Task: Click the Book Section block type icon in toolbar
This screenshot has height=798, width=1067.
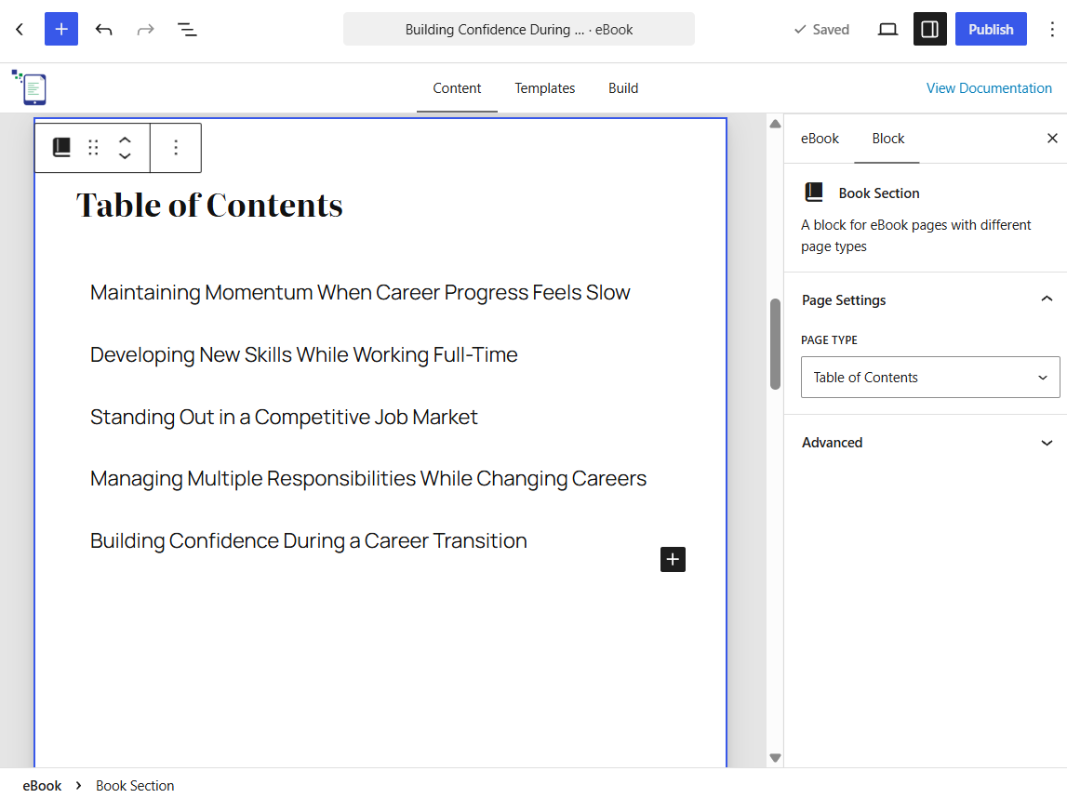Action: [x=62, y=148]
